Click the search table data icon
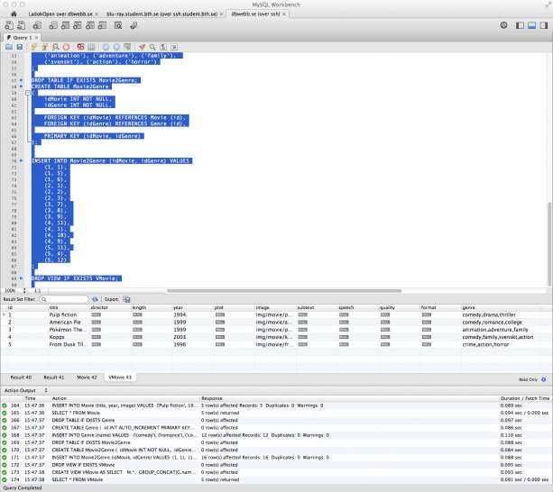Viewport: 553px width, 492px height. [x=118, y=25]
